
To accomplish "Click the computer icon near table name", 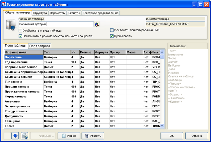I will 11,25.
